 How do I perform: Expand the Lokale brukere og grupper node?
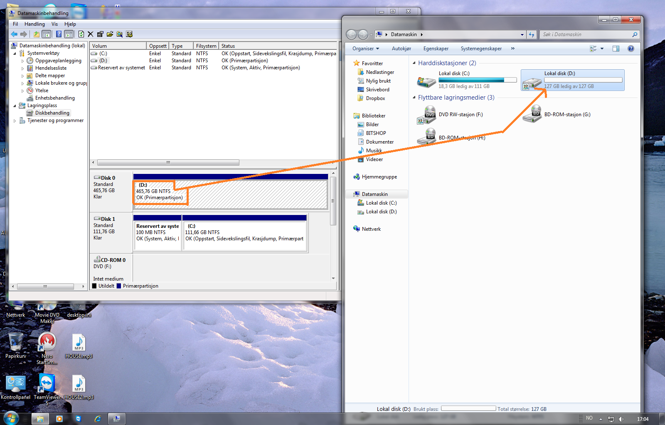[x=22, y=83]
